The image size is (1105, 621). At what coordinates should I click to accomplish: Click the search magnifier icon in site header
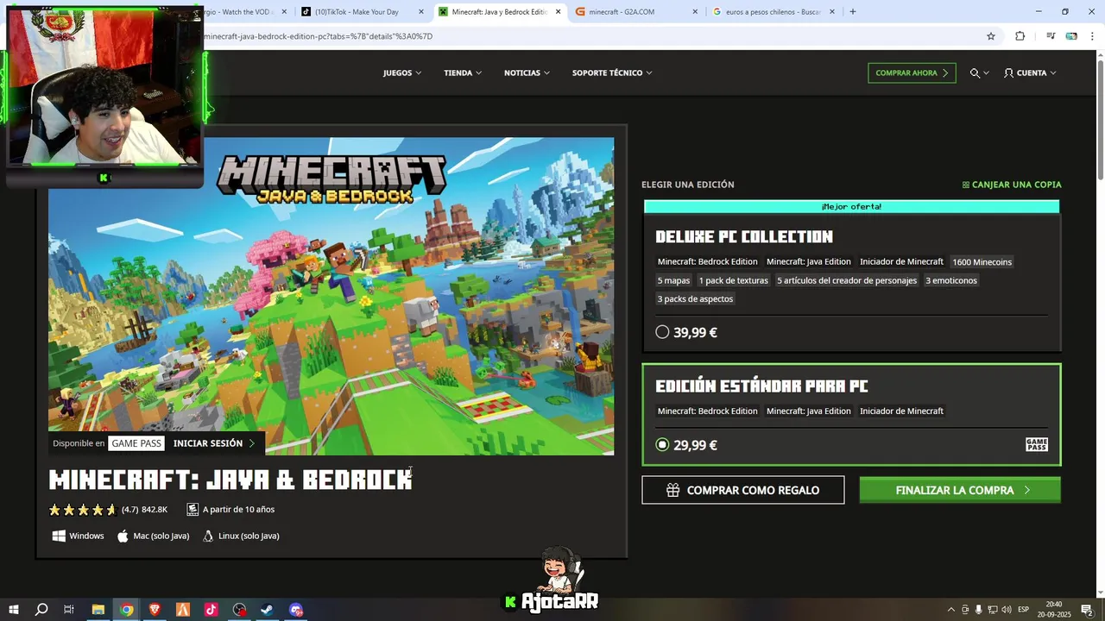click(975, 73)
